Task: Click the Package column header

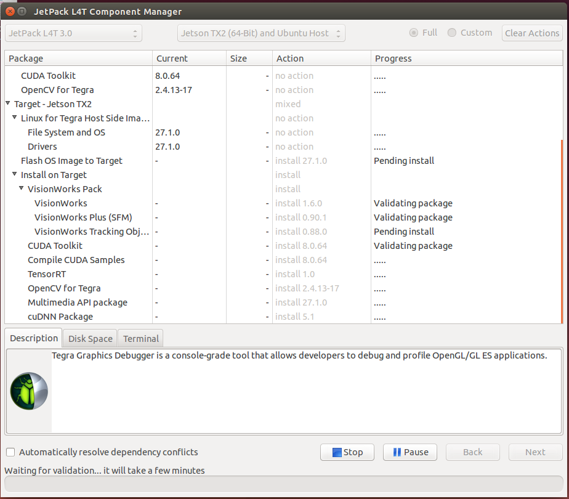Action: [78, 59]
